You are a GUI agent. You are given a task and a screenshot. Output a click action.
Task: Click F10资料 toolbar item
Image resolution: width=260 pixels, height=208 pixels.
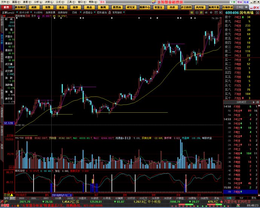tap(38, 12)
